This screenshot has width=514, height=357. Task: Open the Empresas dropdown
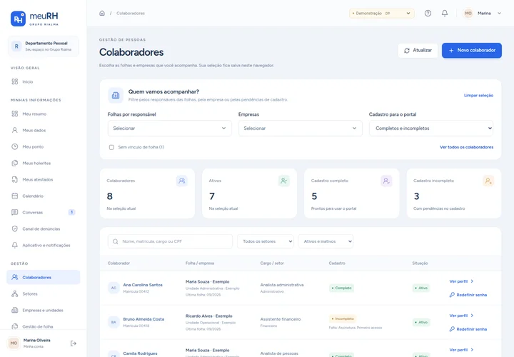point(301,129)
